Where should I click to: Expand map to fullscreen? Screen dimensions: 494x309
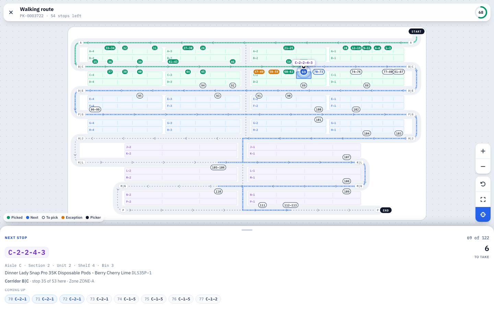pyautogui.click(x=483, y=199)
